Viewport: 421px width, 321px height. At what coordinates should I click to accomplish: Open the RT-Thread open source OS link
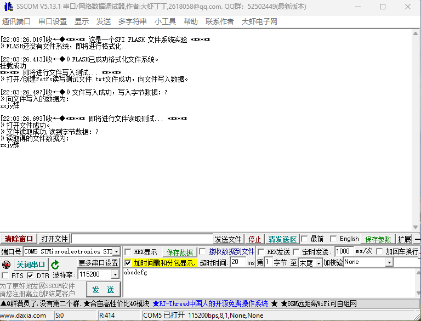tap(210, 303)
